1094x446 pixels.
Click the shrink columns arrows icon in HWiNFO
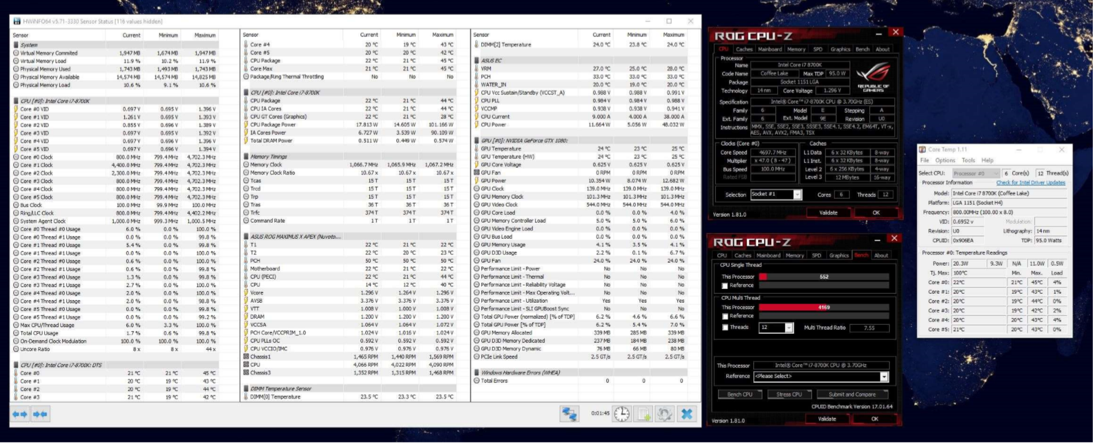pyautogui.click(x=41, y=414)
